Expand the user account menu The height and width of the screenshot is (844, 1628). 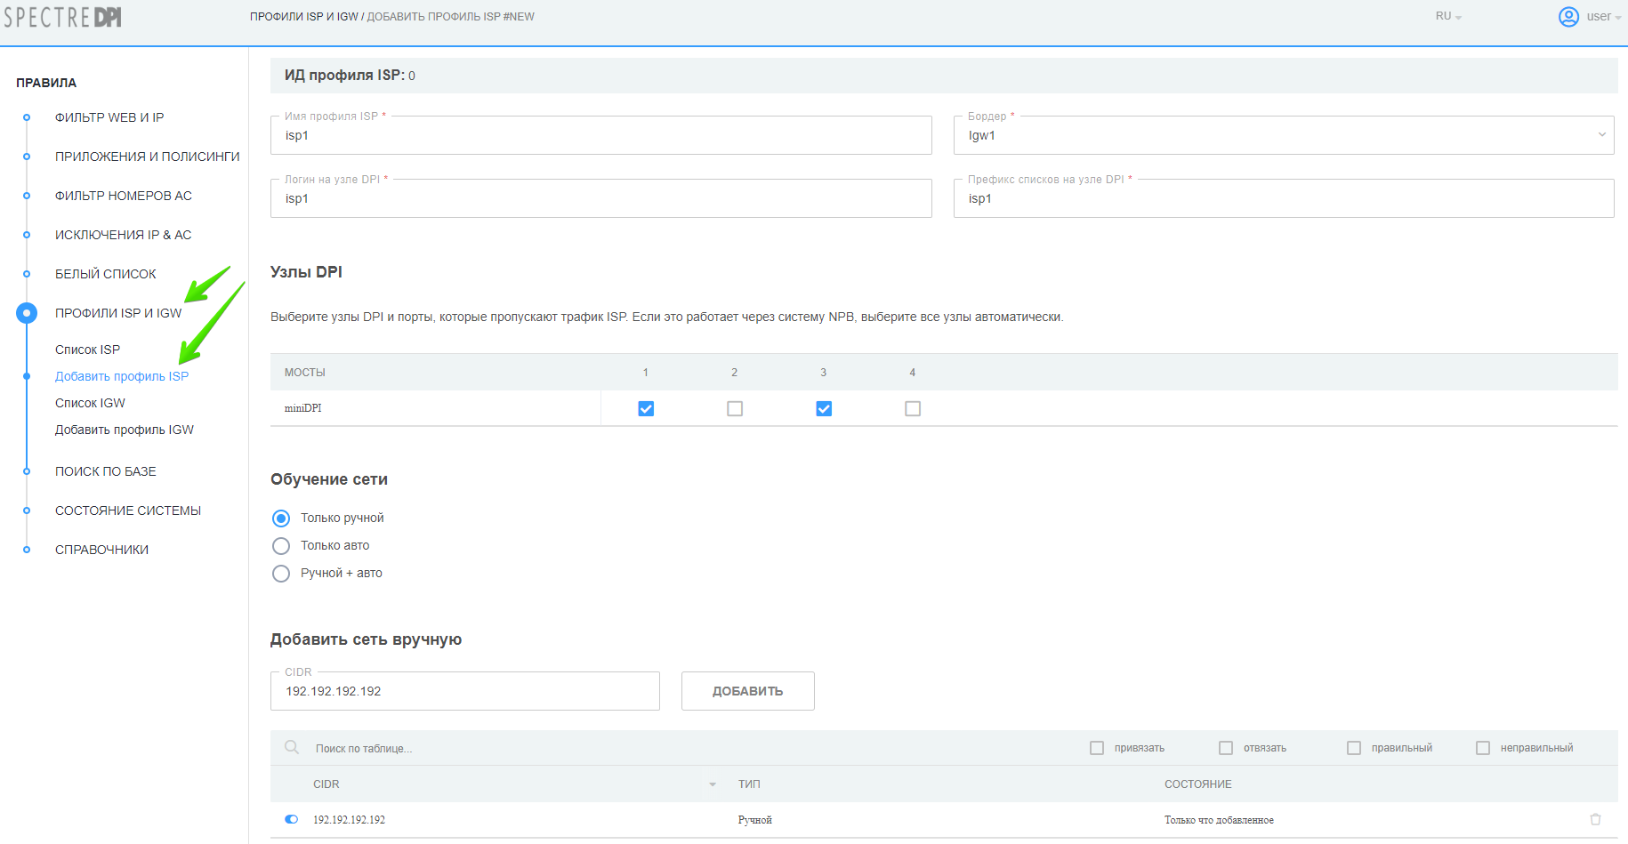[1603, 17]
